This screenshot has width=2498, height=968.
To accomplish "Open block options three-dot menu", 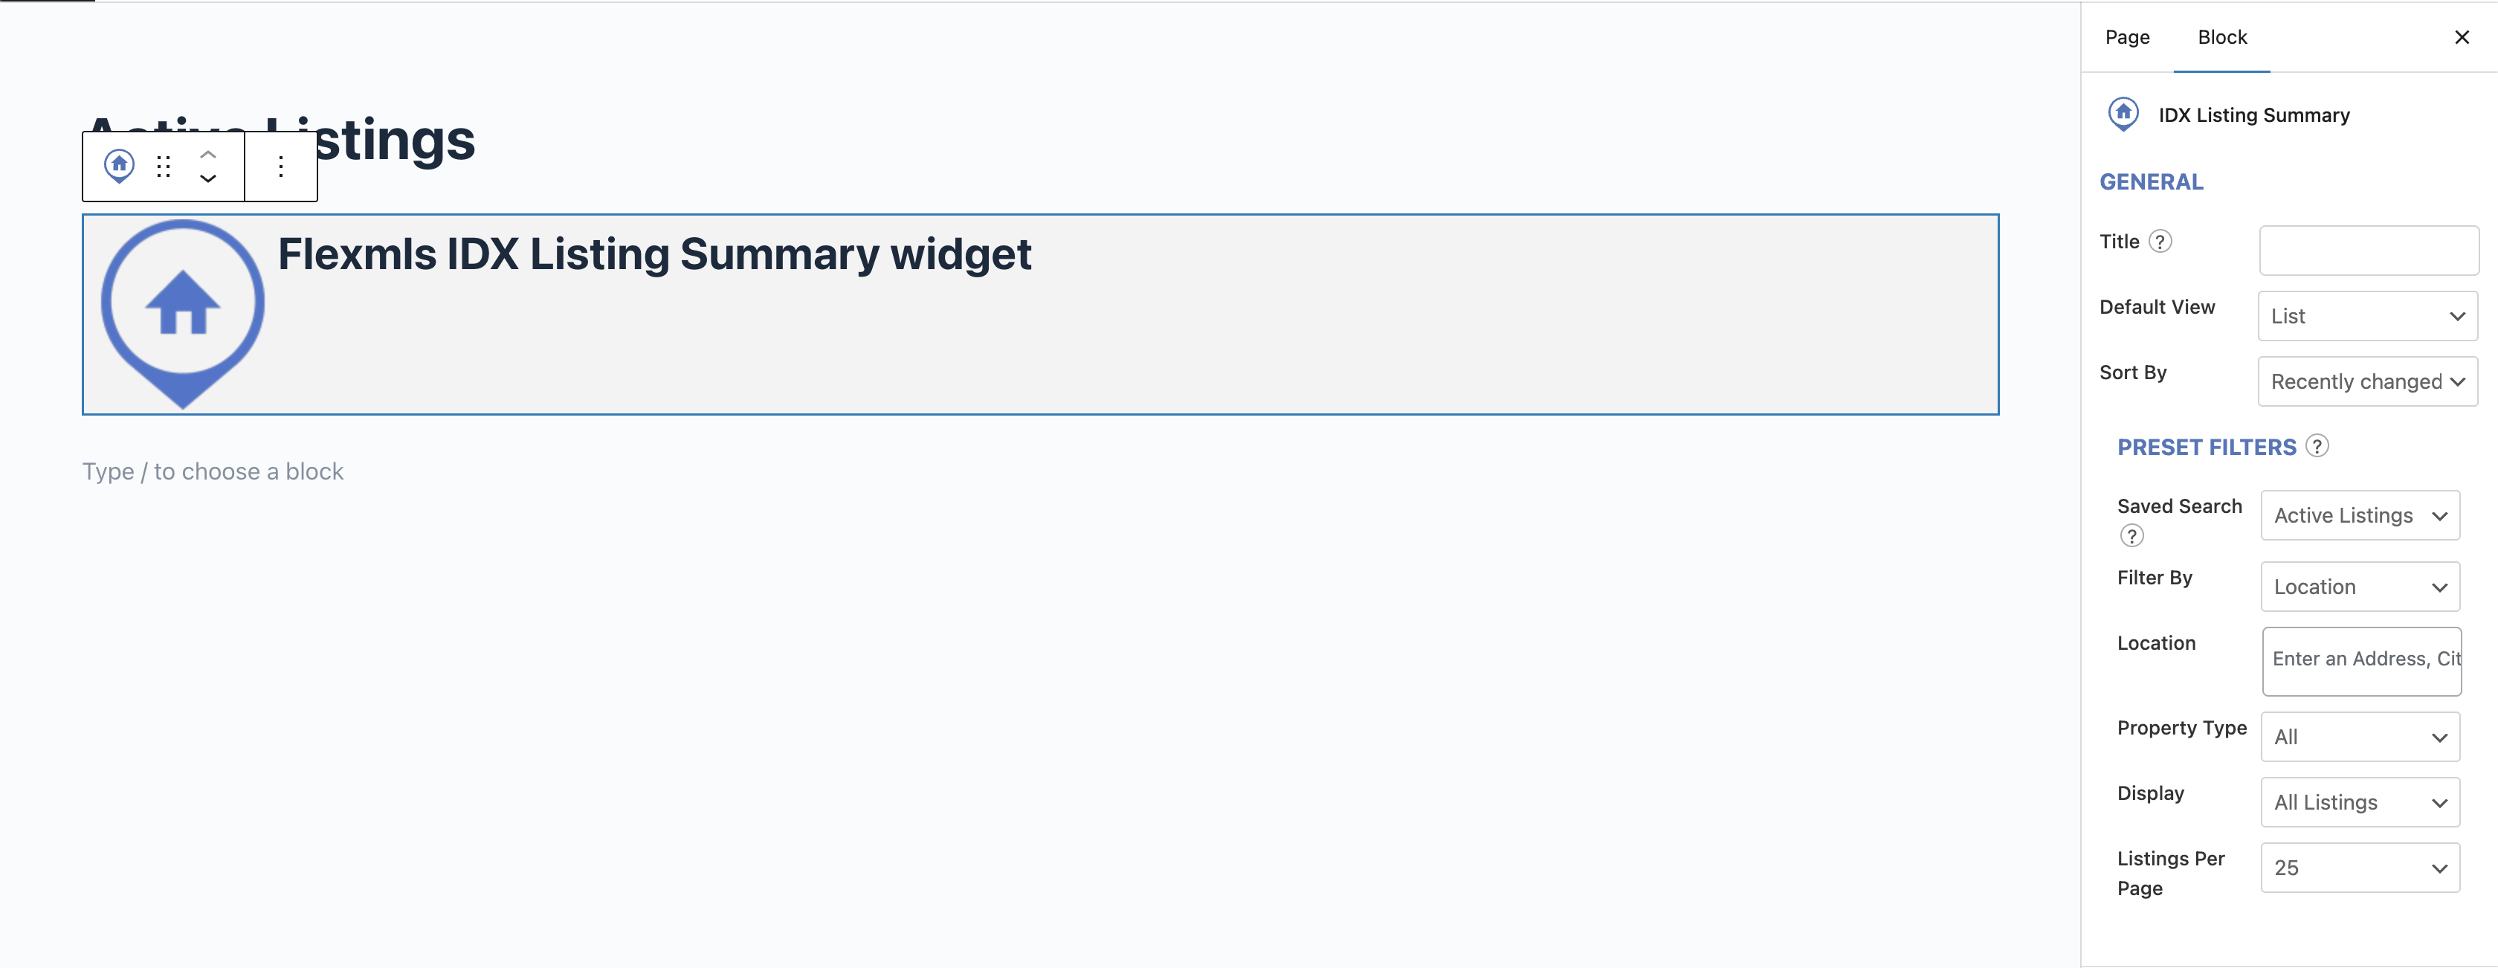I will tap(281, 167).
